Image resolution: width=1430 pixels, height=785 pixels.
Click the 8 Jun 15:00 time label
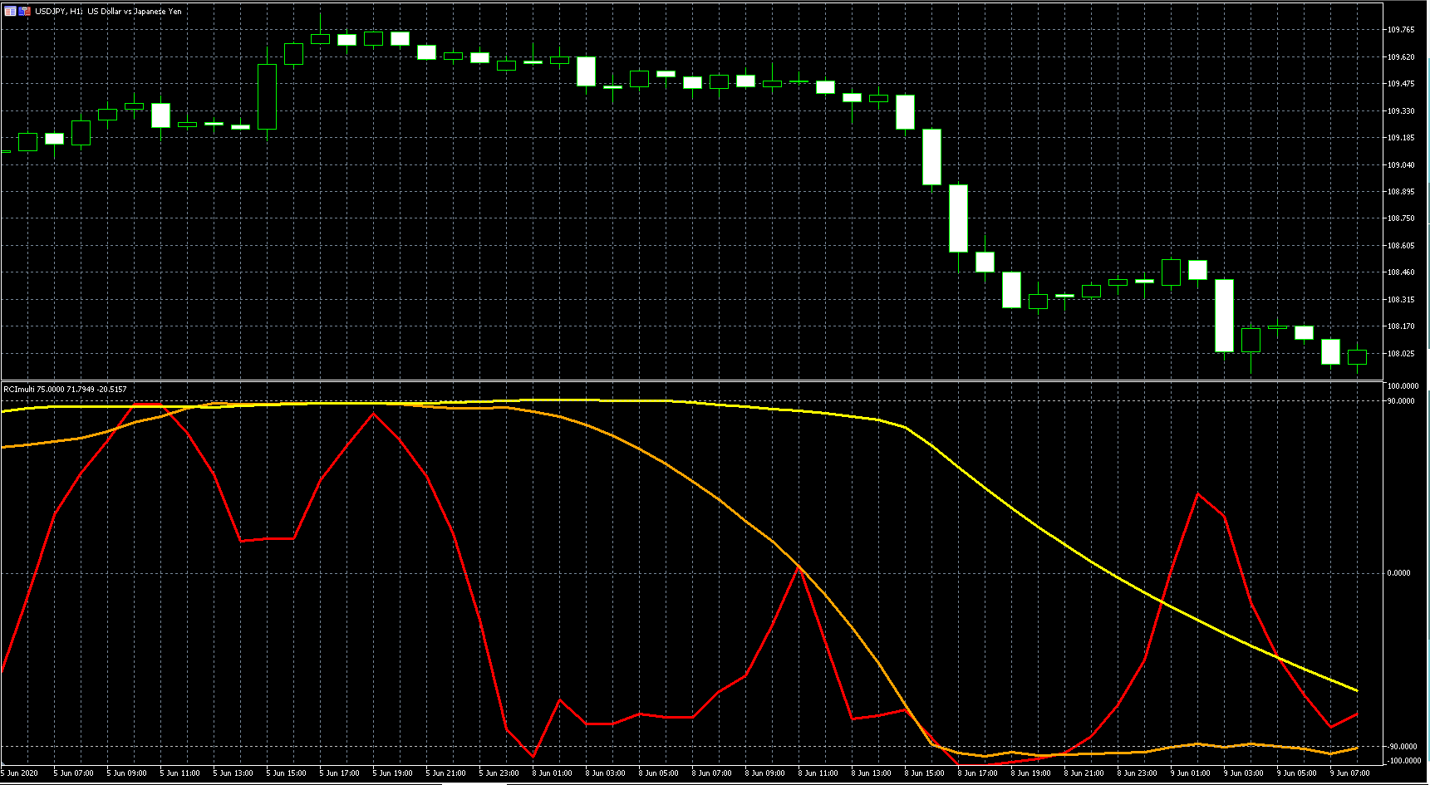(x=924, y=773)
